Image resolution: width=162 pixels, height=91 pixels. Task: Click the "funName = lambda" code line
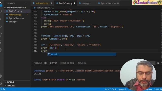66,36
